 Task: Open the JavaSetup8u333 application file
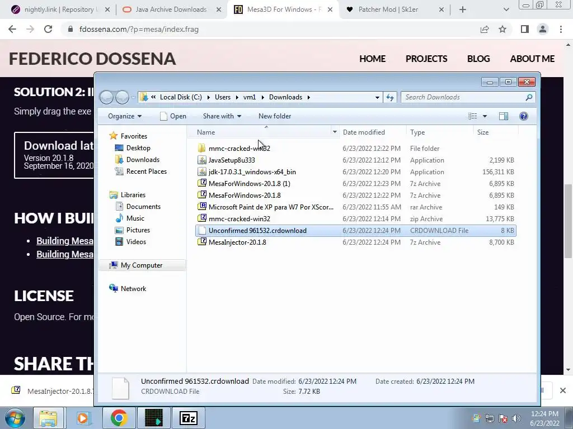pos(232,160)
